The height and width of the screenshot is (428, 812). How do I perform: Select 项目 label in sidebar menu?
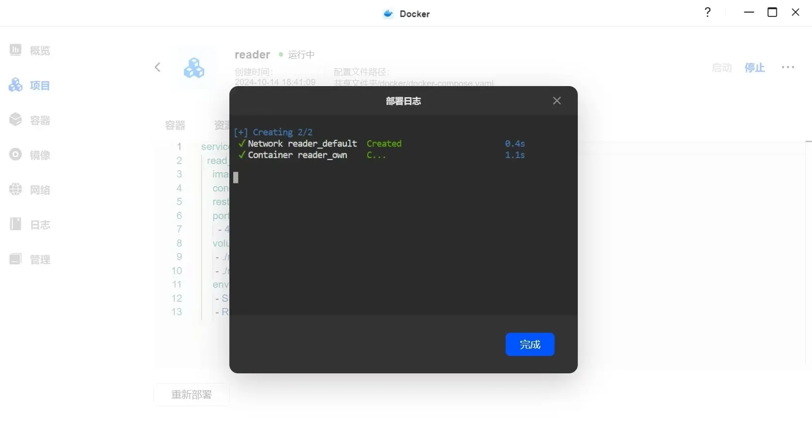click(40, 86)
